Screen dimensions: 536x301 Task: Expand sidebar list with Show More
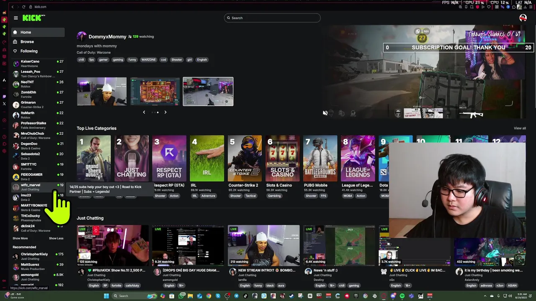20,238
